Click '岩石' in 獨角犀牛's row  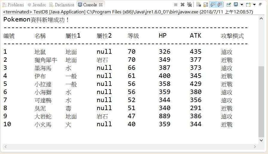point(102,60)
